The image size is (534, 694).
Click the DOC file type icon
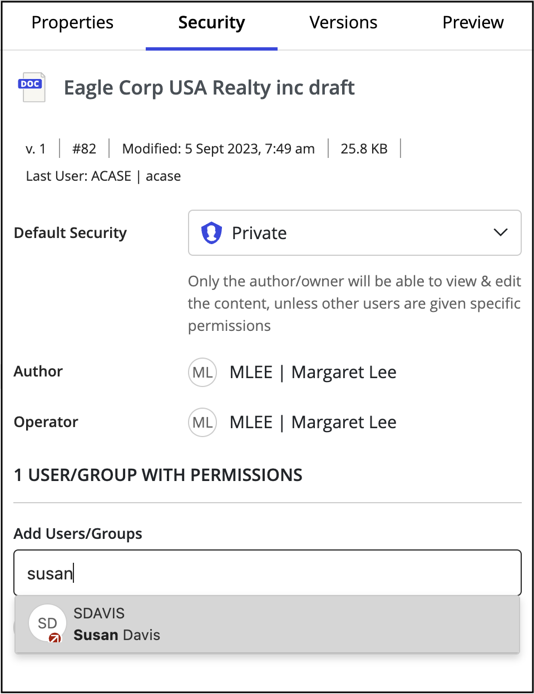(x=33, y=87)
